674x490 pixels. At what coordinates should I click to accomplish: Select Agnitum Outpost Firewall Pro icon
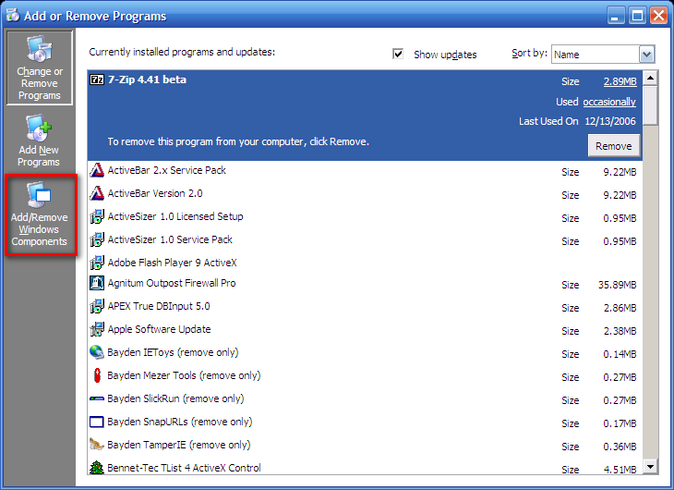tap(97, 284)
